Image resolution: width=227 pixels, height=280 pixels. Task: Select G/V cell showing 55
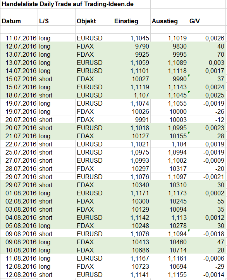(208, 201)
